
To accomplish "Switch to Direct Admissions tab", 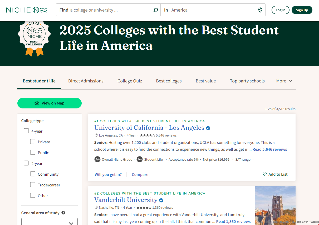I will point(86,81).
